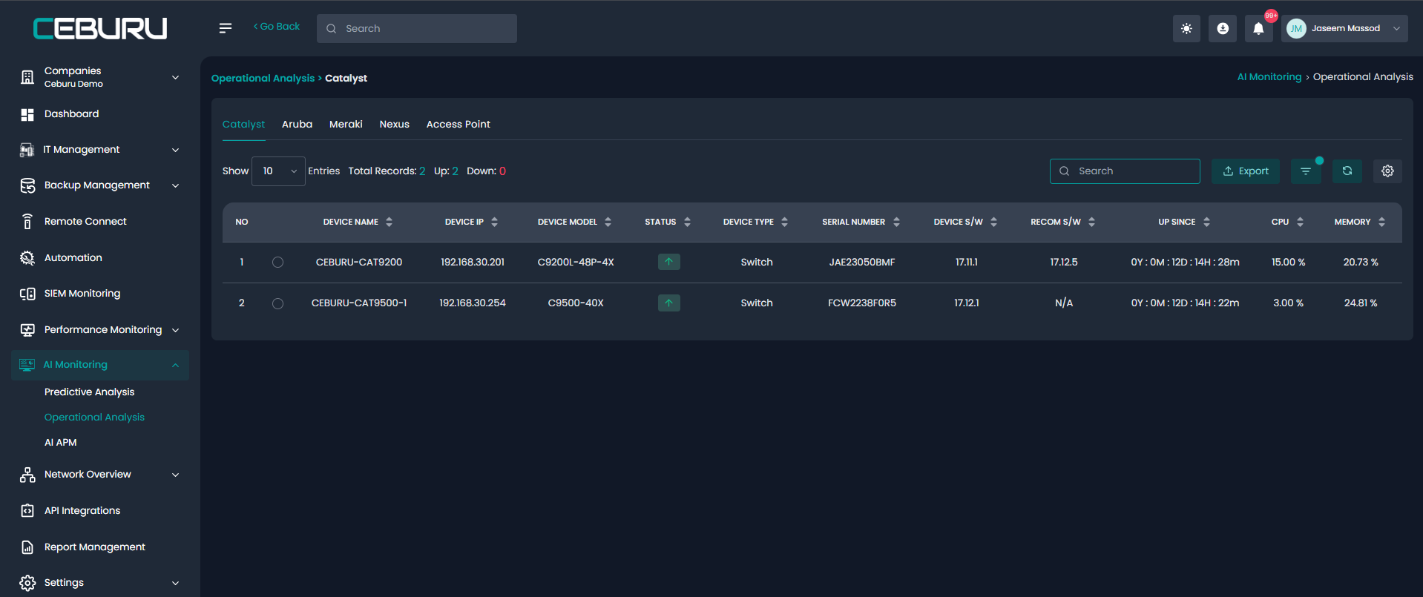Click the up status arrow for CEBURU-CAT9500-1
This screenshot has width=1423, height=597.
pyautogui.click(x=669, y=303)
